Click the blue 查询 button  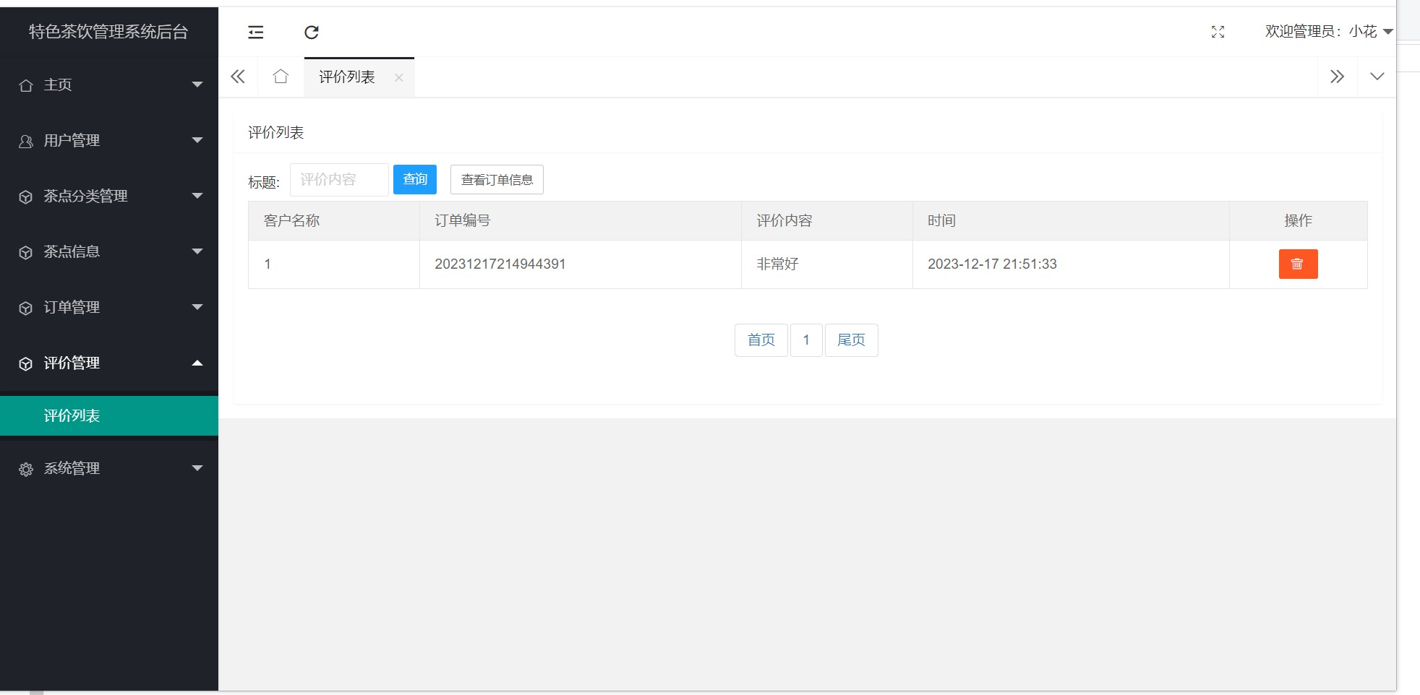tap(414, 179)
